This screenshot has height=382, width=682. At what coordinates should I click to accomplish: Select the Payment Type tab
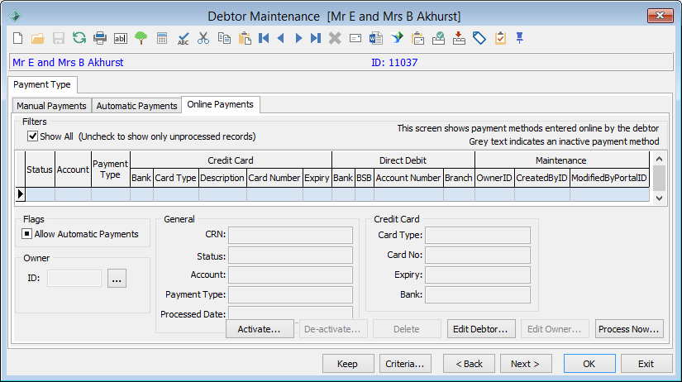[x=42, y=84]
